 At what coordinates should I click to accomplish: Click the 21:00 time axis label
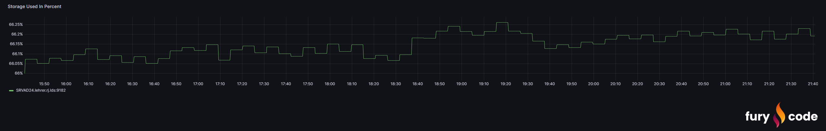(x=725, y=84)
